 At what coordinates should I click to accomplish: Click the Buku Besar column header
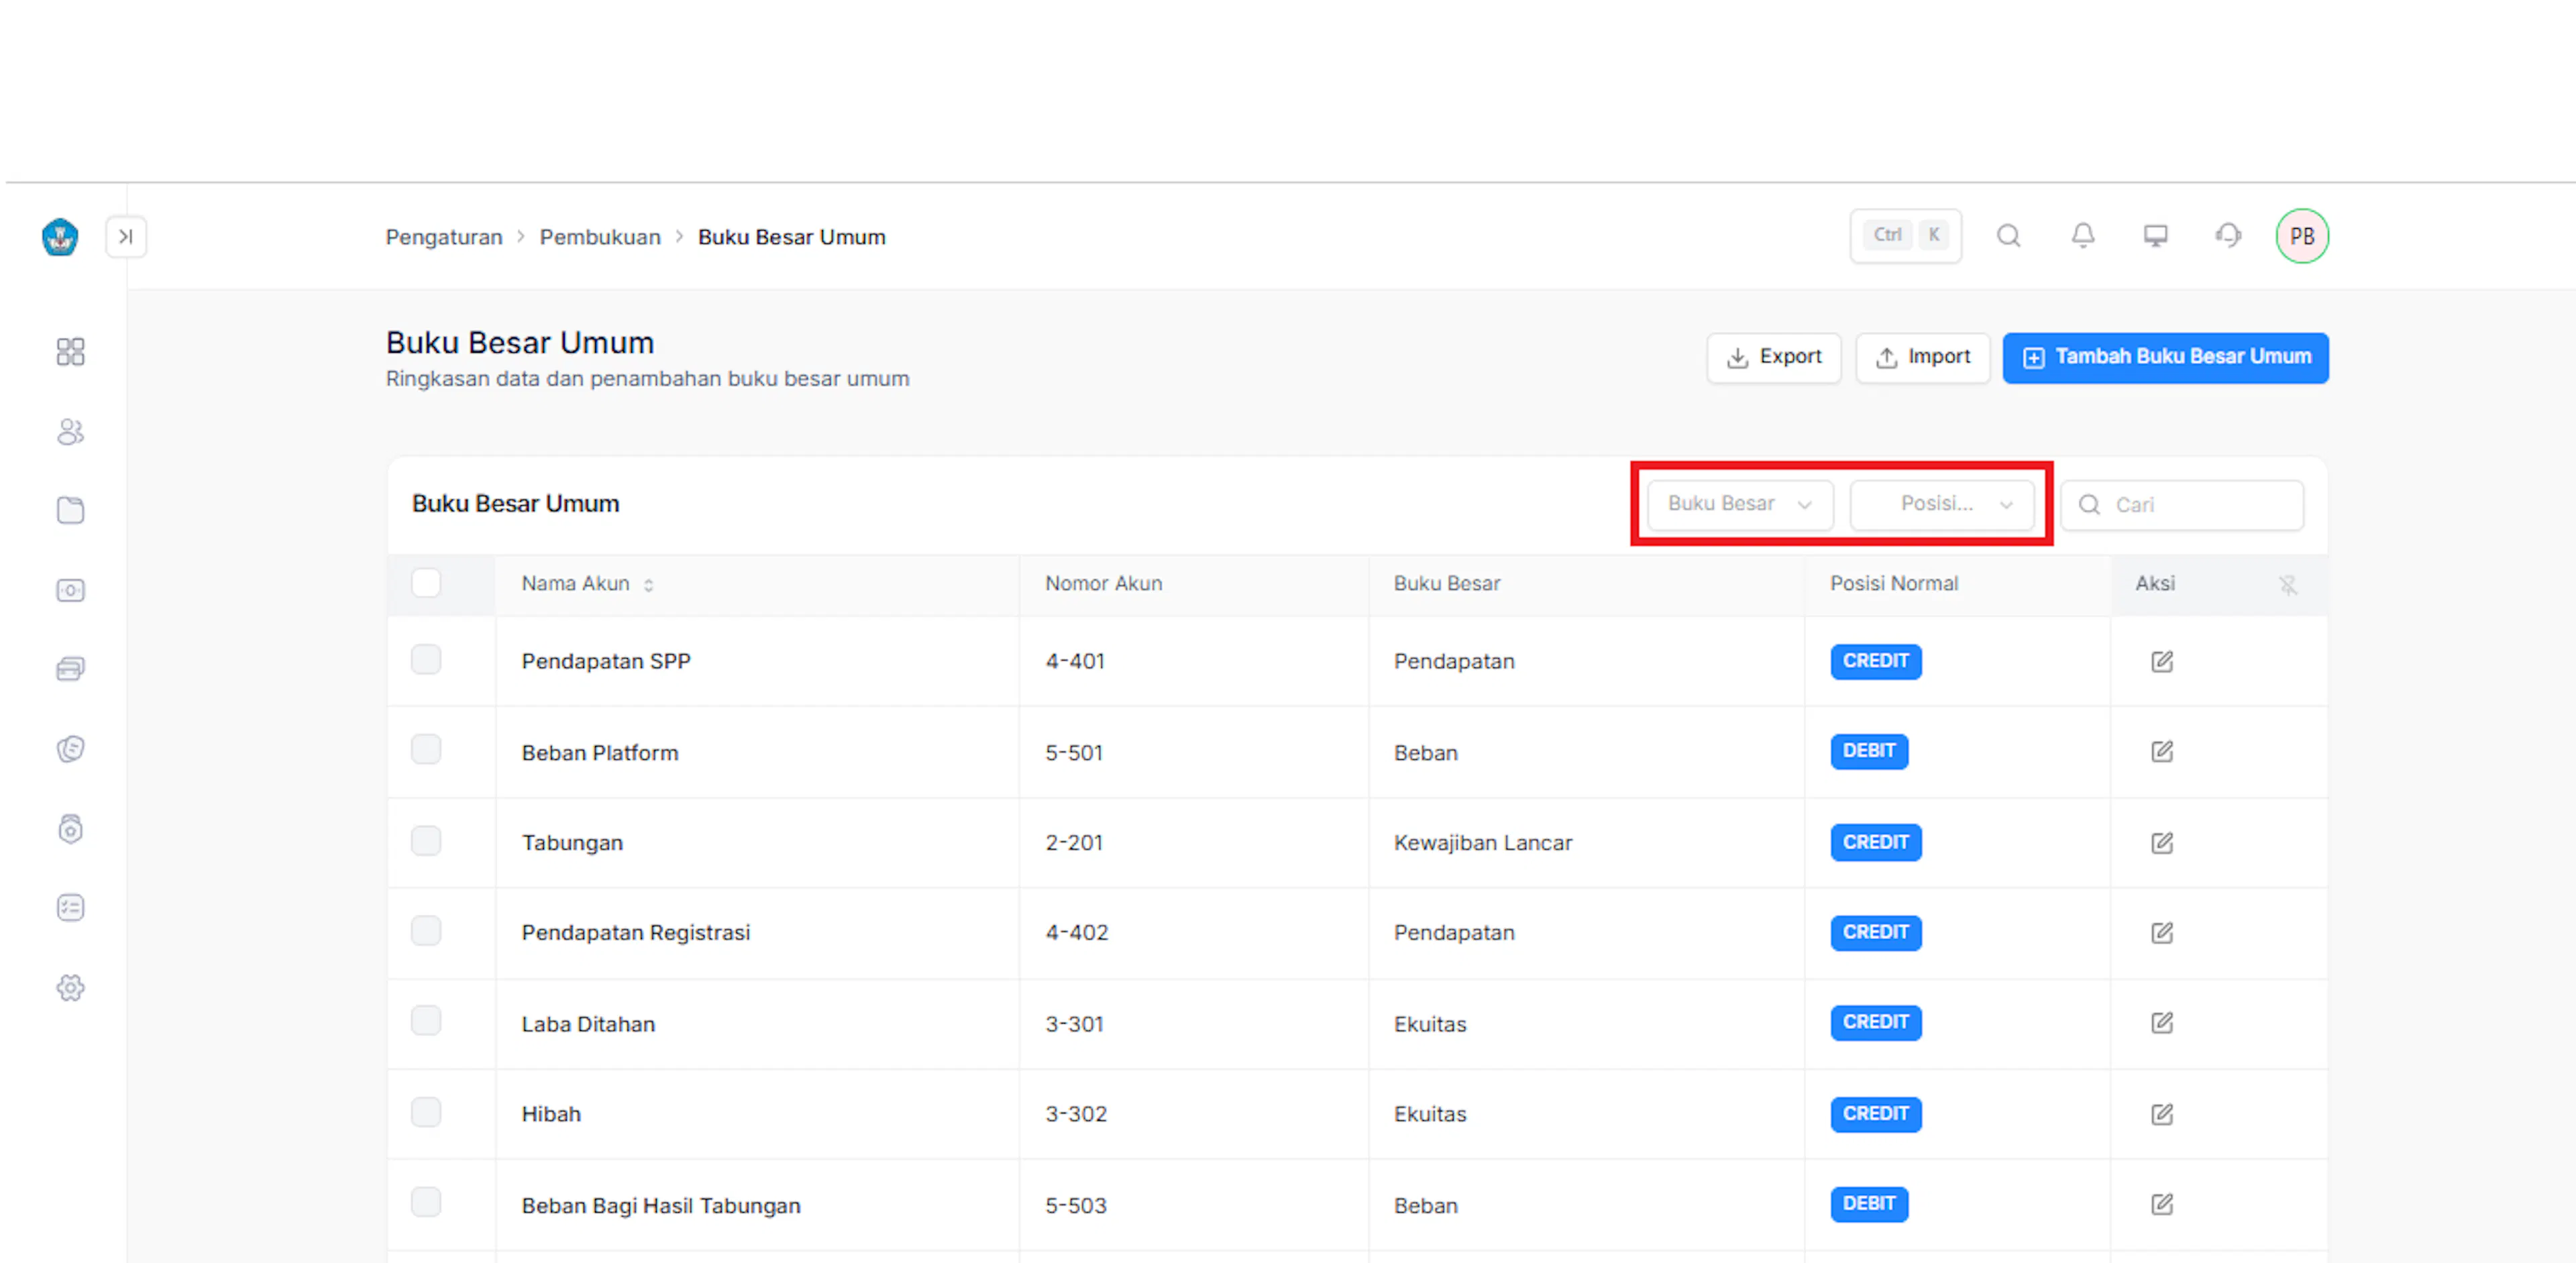1447,583
